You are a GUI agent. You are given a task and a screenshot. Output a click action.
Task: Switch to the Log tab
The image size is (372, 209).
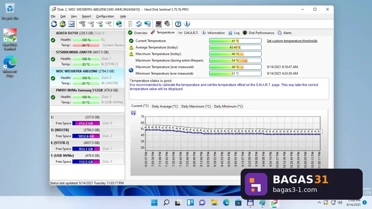pyautogui.click(x=234, y=33)
